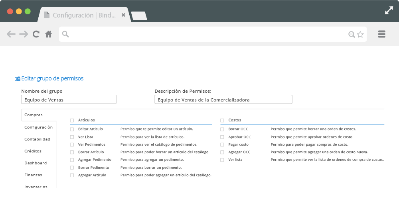
Task: Bookmark page with the star icon
Action: coord(360,34)
